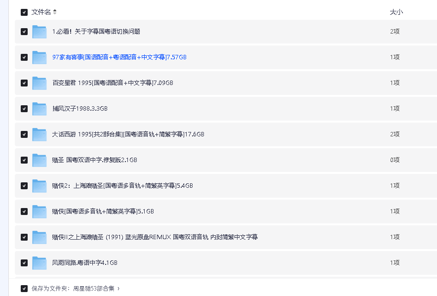The width and height of the screenshot is (437, 296).
Task: Uncheck the checkbox for 赌侠[国粤语多音轨+简繁英字幕]5.1GB
Action: click(24, 211)
